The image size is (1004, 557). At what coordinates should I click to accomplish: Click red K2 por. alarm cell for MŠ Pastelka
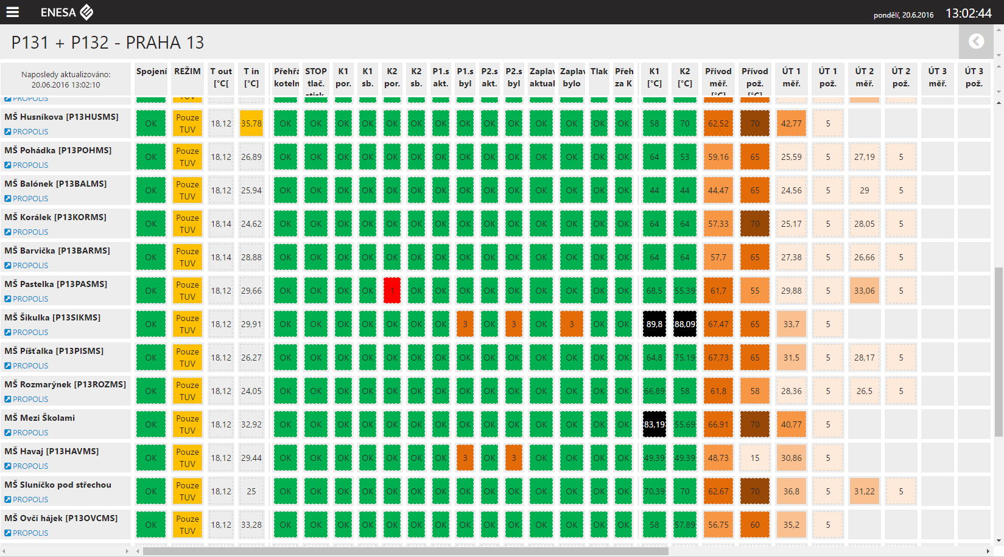click(x=392, y=291)
